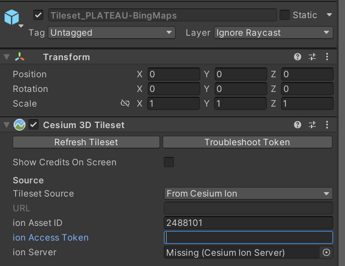Click the ion Asset ID field
The image size is (345, 266).
coord(248,223)
